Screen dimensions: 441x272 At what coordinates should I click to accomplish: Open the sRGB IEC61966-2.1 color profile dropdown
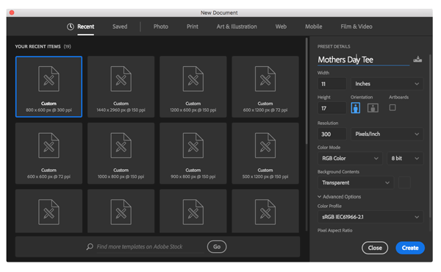[x=370, y=217]
